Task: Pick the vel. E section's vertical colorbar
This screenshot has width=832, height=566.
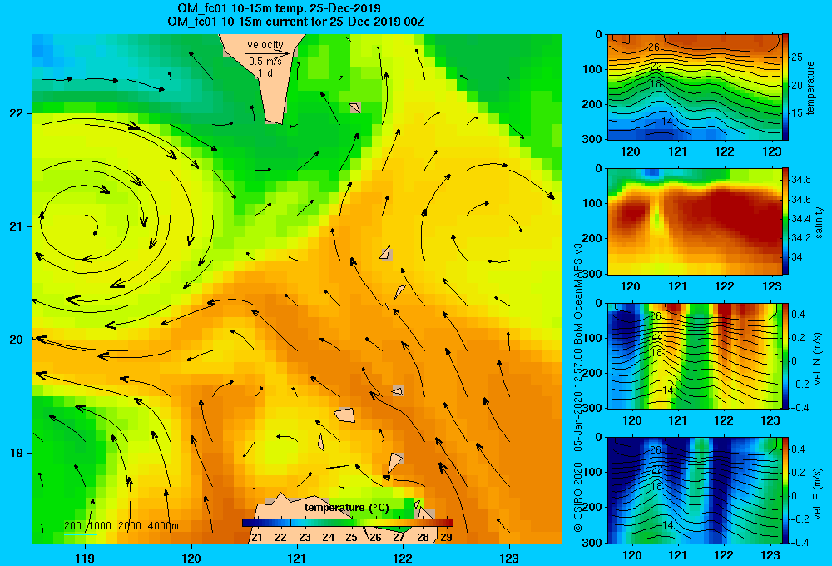Action: [x=785, y=490]
